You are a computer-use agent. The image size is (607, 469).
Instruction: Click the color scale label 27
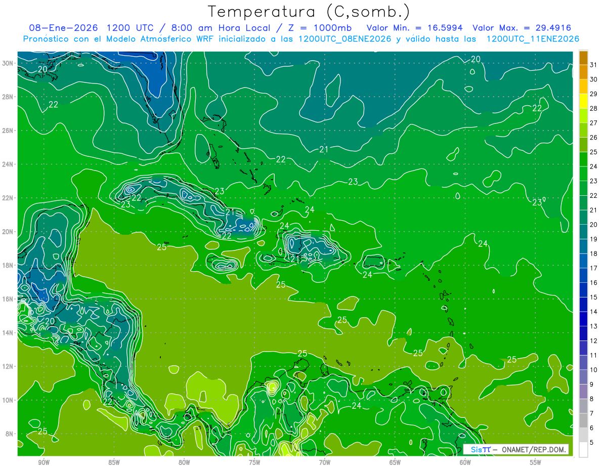click(x=594, y=123)
